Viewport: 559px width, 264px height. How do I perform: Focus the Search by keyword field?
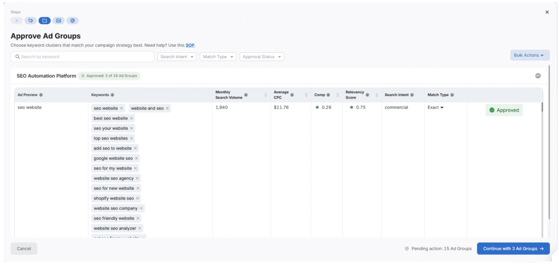[82, 57]
